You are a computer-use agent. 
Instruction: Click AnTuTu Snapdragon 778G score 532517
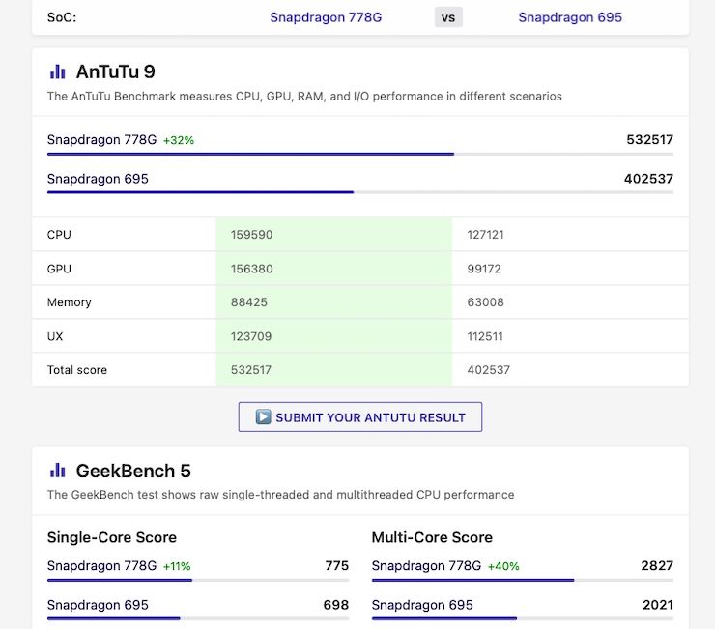[649, 139]
